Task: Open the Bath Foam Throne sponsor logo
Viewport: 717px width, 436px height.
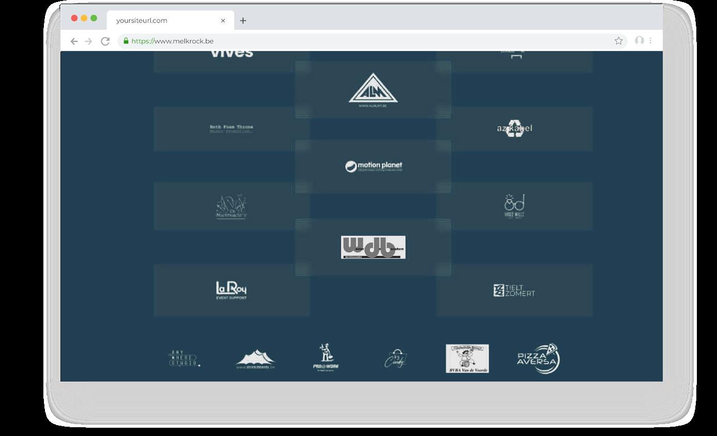Action: tap(231, 129)
